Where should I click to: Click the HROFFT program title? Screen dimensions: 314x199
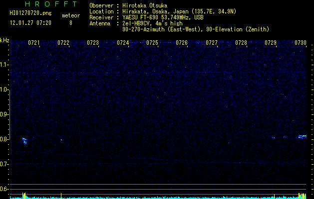(51, 4)
